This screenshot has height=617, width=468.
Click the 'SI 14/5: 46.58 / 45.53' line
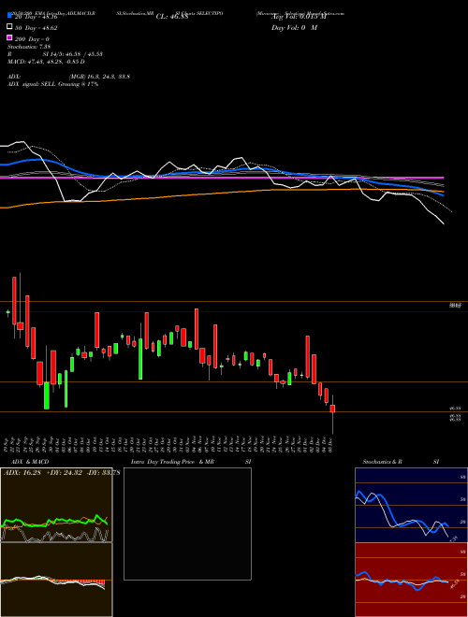[72, 54]
